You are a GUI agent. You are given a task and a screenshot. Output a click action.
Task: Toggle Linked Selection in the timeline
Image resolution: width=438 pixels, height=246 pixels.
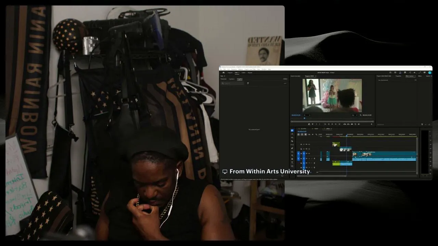pos(305,134)
